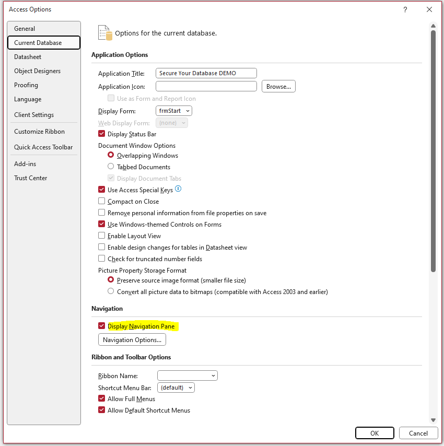Screen dimensions: 444x446
Task: Switch to the Trust Center category
Action: (x=31, y=178)
